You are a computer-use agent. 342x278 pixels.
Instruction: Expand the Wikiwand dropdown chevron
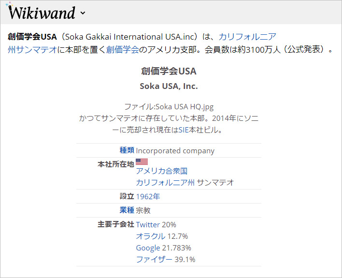click(x=83, y=14)
